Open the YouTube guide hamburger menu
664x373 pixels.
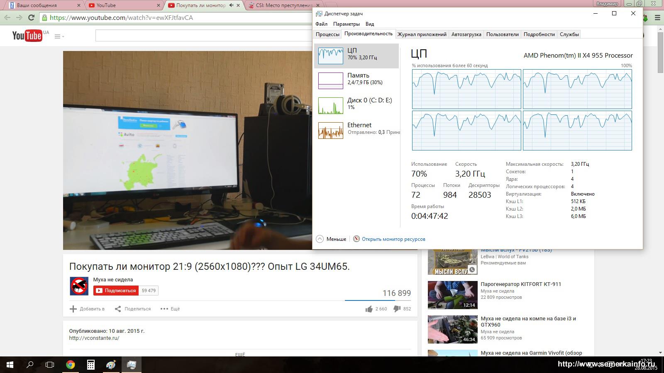point(58,36)
